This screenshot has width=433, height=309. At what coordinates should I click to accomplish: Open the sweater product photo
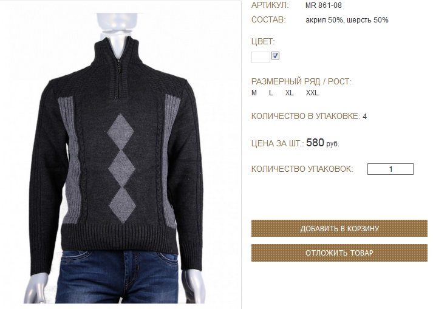click(121, 155)
